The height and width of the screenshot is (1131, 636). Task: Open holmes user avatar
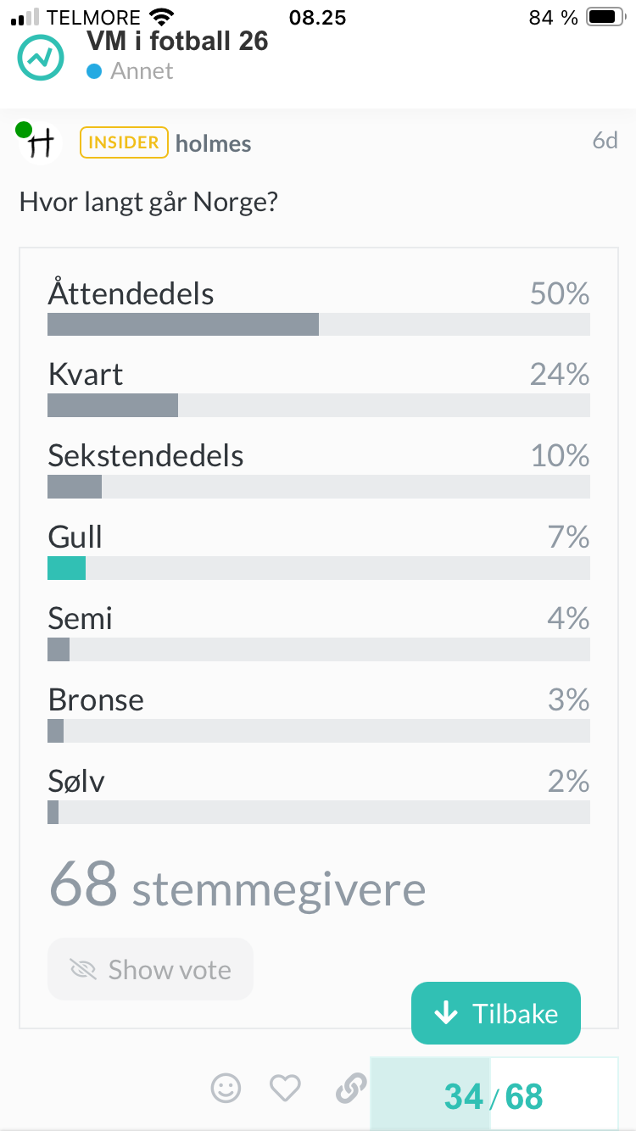click(40, 142)
